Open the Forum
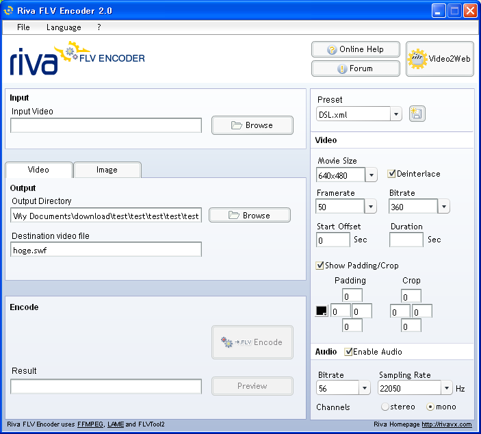The width and height of the screenshot is (481, 434). point(356,68)
